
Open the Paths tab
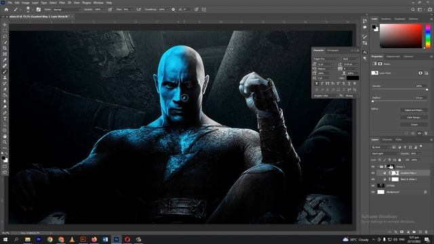[398, 140]
